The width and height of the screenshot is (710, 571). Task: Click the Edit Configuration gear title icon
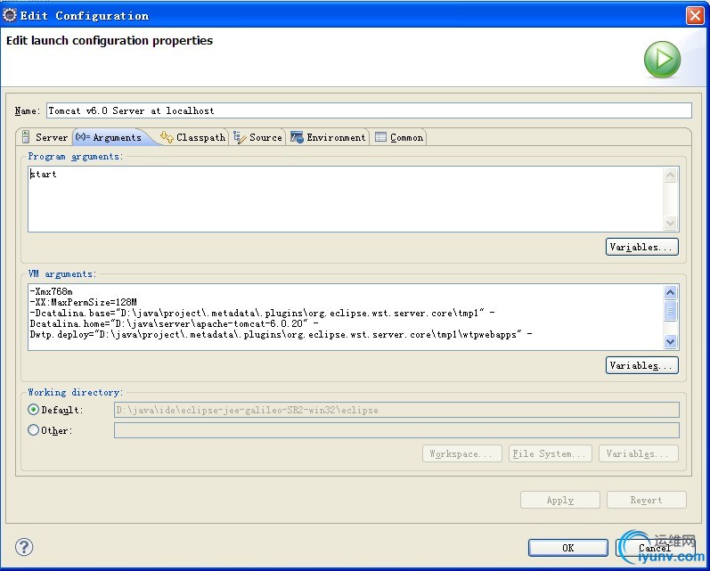(x=10, y=15)
